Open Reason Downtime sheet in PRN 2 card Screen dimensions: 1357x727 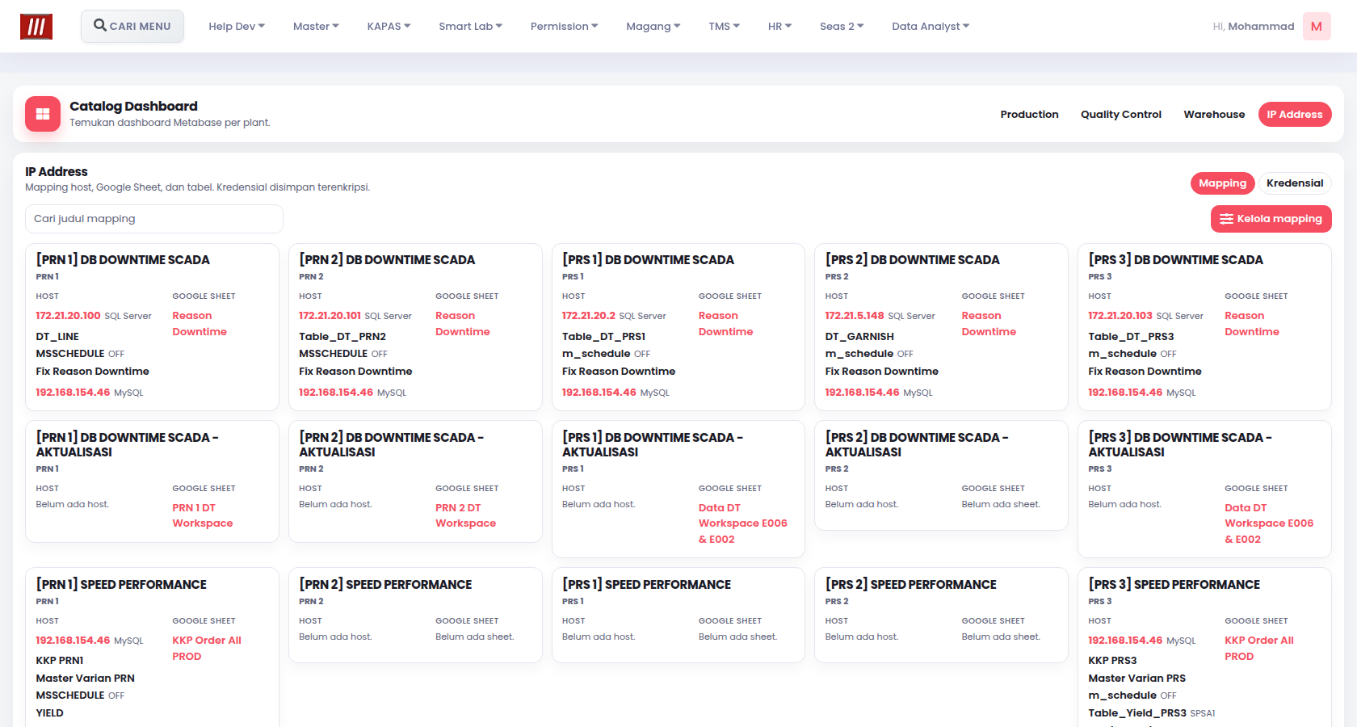point(463,324)
